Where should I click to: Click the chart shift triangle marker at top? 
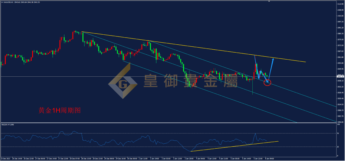(269, 1)
